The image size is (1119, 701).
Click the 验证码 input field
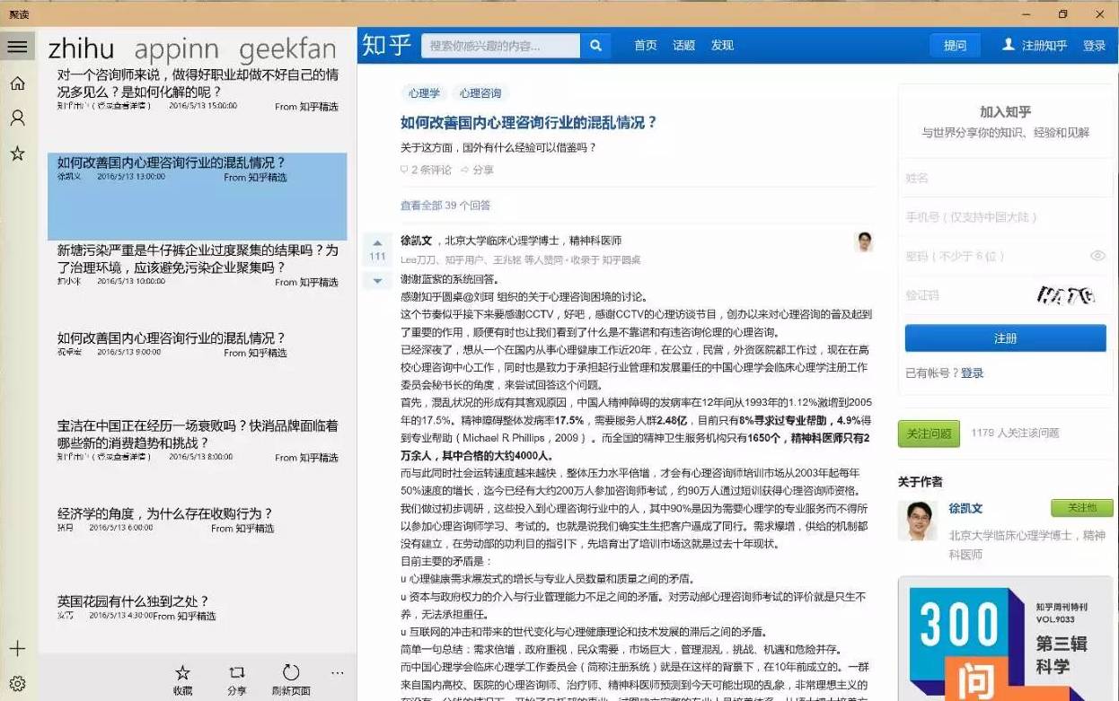coord(965,295)
